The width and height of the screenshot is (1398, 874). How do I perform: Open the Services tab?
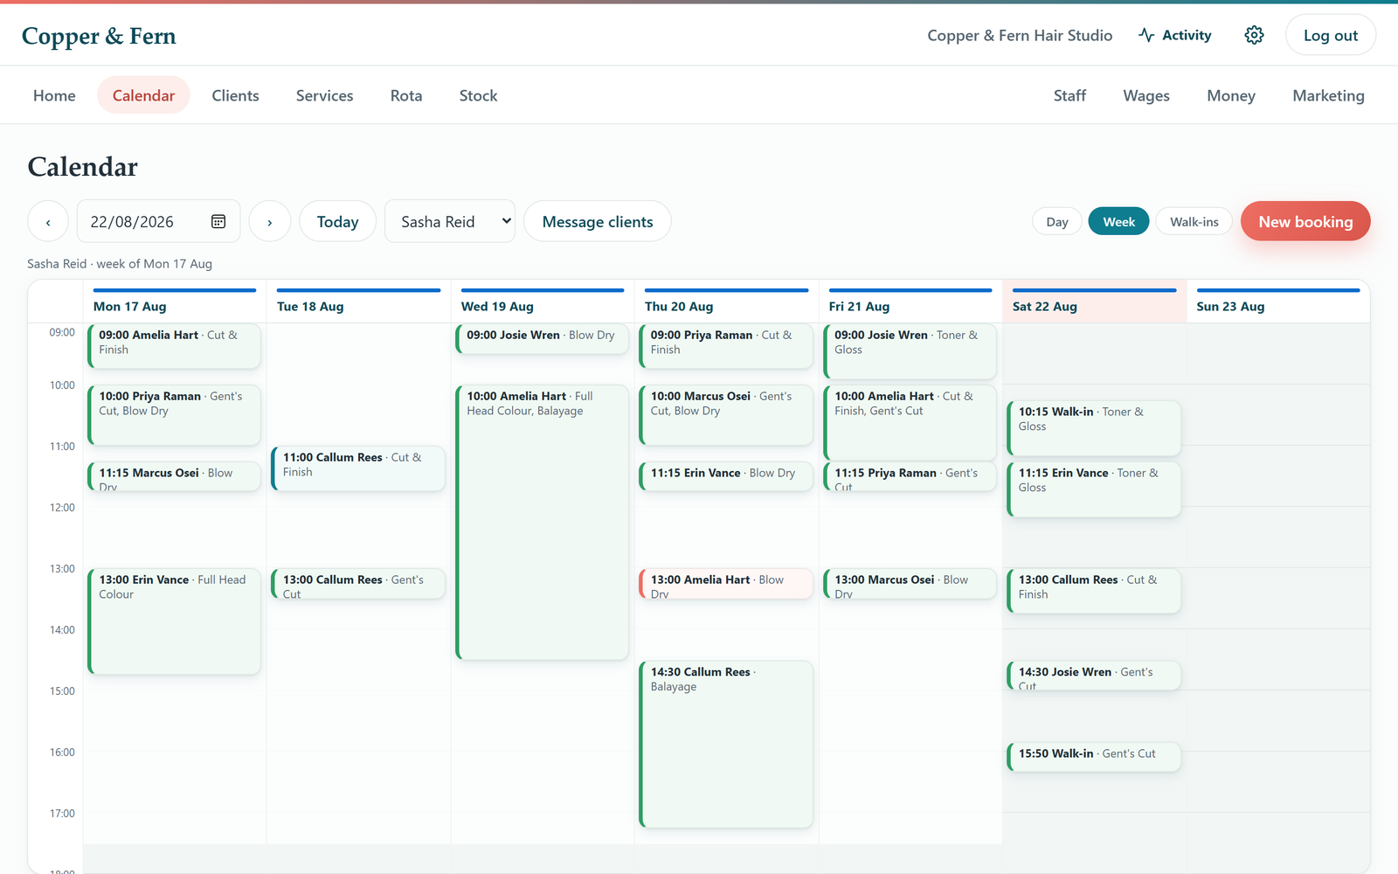coord(324,95)
